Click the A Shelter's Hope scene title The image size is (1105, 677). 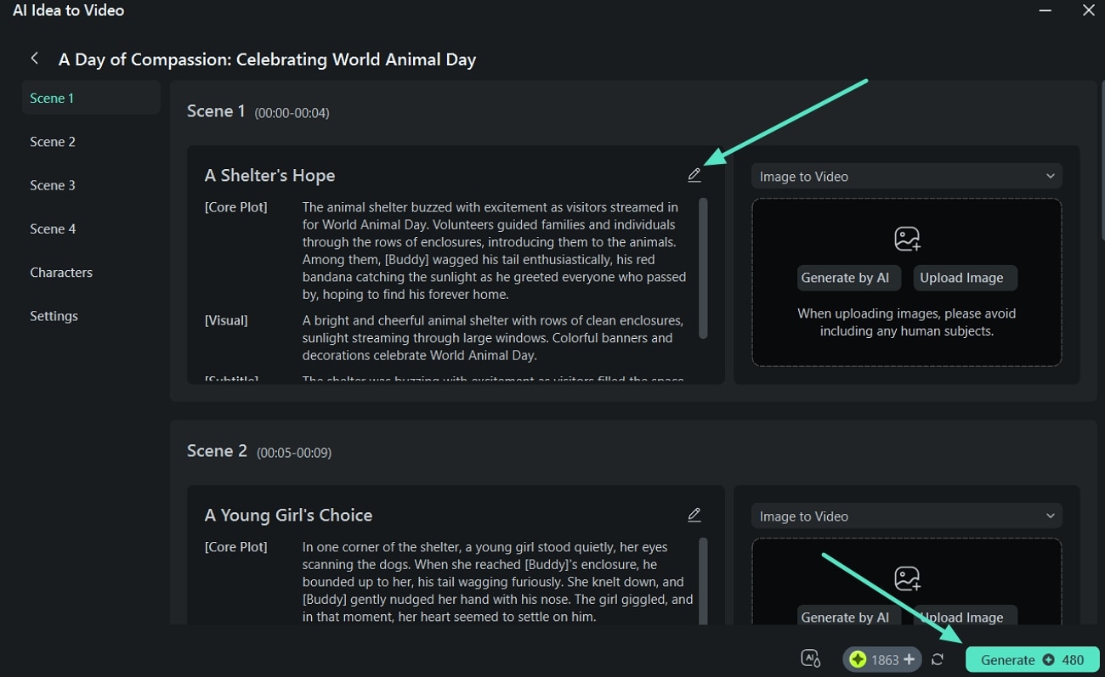269,175
